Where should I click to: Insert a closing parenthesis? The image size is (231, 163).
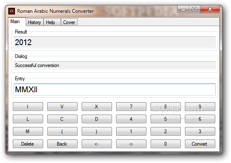[x=97, y=132]
